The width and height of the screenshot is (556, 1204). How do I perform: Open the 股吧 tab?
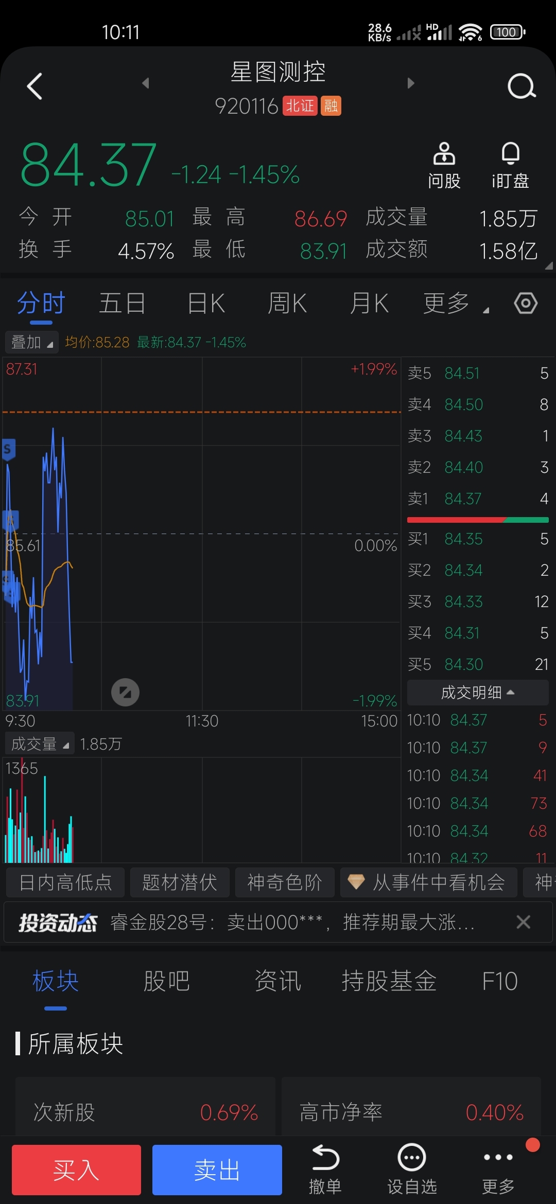click(x=167, y=981)
